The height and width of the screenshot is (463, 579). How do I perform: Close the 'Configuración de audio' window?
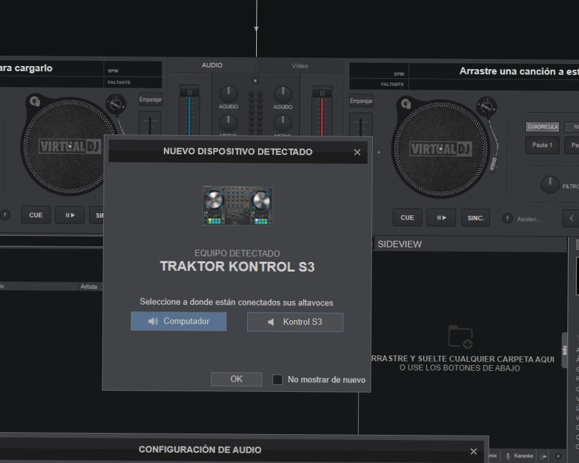pos(474,451)
